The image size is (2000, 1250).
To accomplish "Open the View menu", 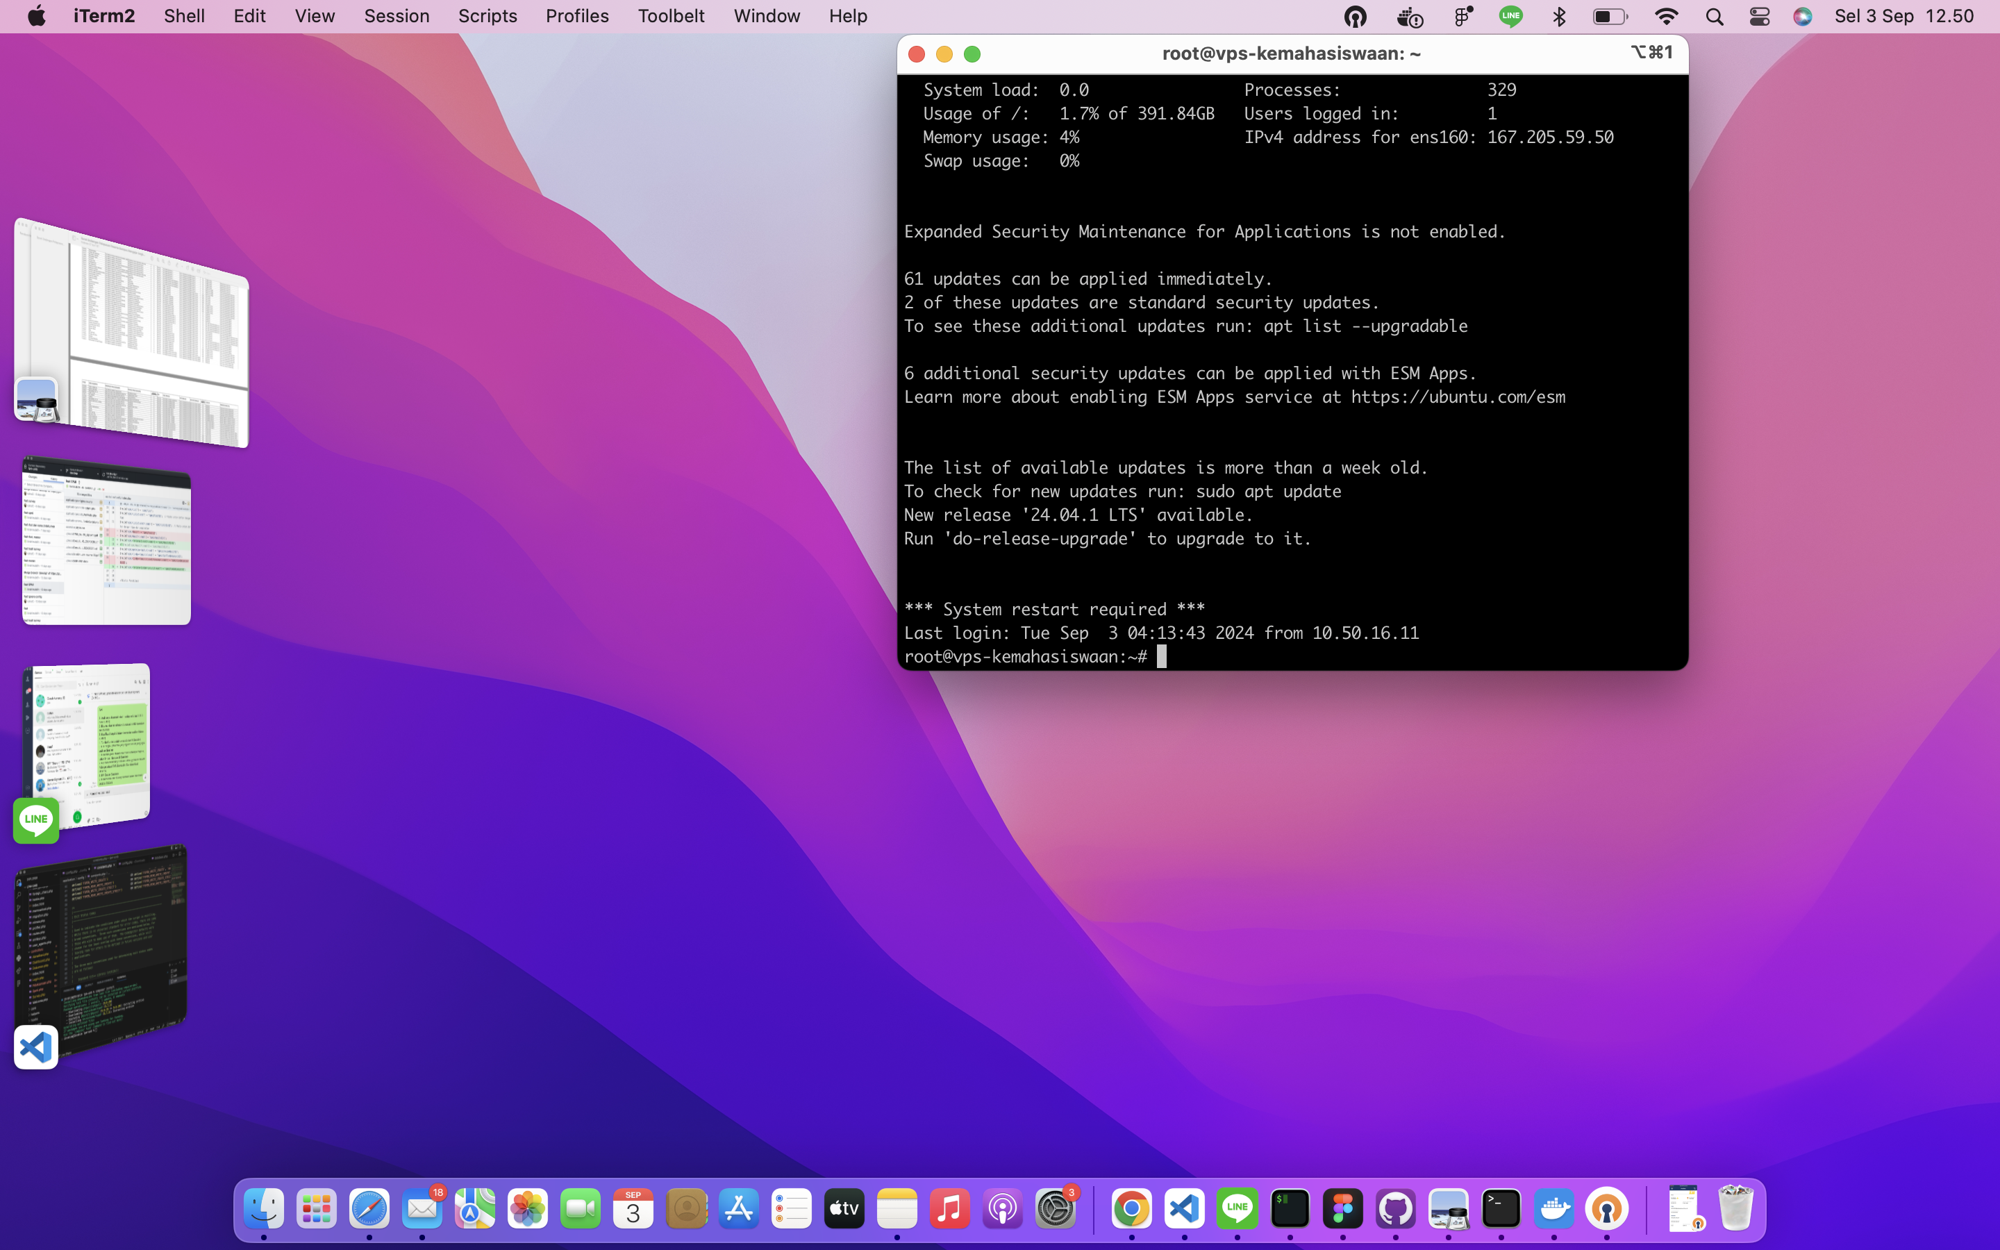I will (315, 16).
